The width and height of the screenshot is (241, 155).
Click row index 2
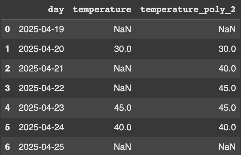(x=7, y=68)
